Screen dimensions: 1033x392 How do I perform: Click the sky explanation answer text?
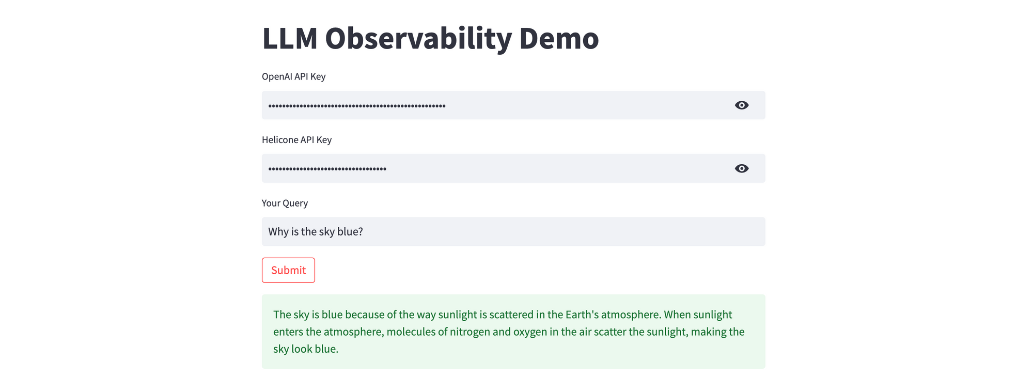(x=509, y=331)
